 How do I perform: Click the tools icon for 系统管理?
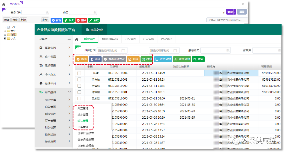41,65
